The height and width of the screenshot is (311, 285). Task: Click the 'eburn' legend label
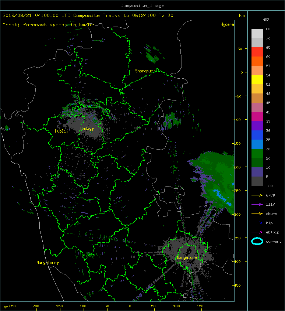[x=271, y=214]
